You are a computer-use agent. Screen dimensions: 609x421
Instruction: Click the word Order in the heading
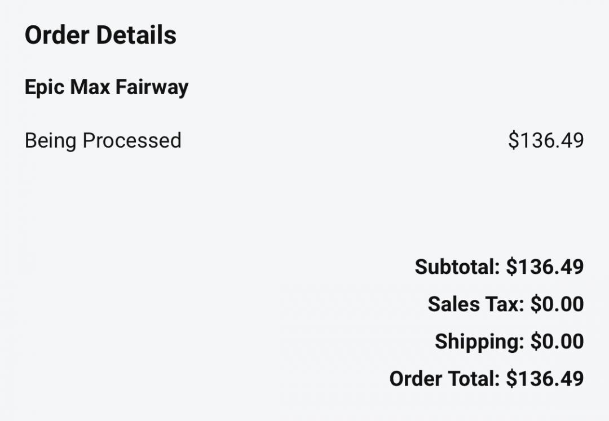coord(56,35)
